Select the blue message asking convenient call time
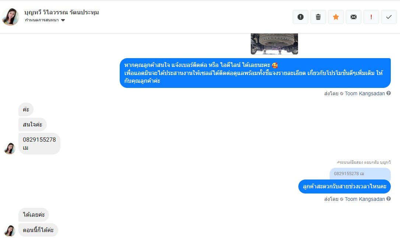 (x=344, y=186)
